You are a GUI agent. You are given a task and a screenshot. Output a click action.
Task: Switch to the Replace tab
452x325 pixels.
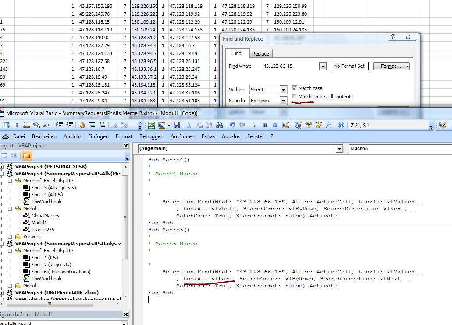tap(260, 54)
